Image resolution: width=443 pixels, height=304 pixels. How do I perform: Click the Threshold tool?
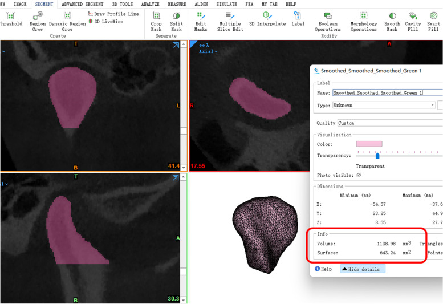11,19
